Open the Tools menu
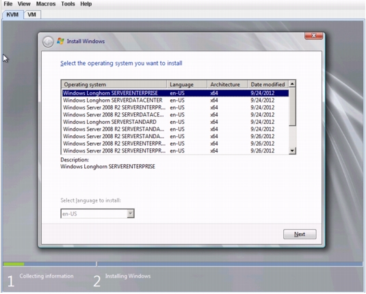The width and height of the screenshot is (366, 294). click(68, 4)
